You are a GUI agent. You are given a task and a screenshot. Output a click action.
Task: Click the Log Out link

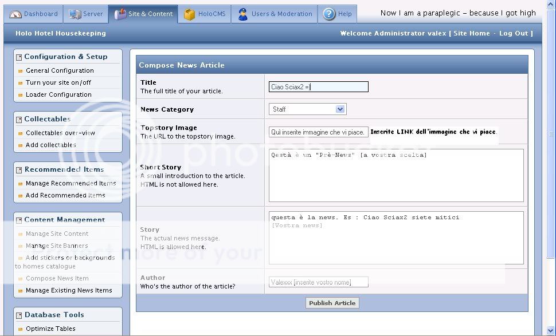[x=513, y=33]
